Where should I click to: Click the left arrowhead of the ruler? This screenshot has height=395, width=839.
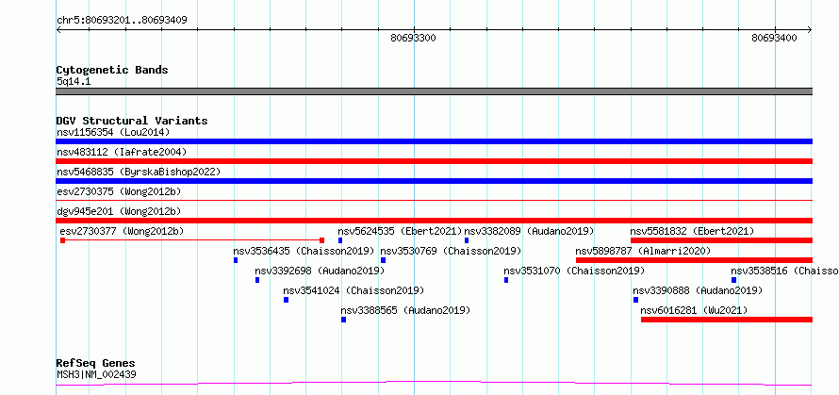59,30
